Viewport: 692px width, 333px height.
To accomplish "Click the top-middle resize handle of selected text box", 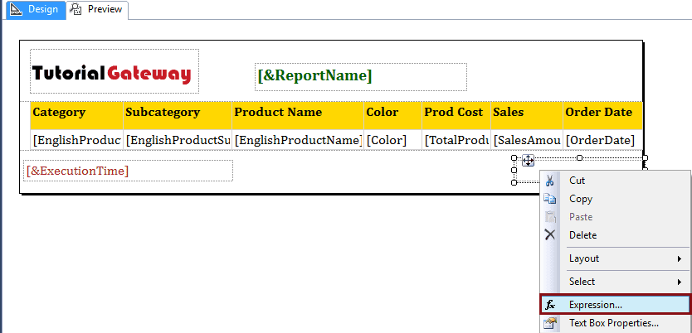I will 579,157.
